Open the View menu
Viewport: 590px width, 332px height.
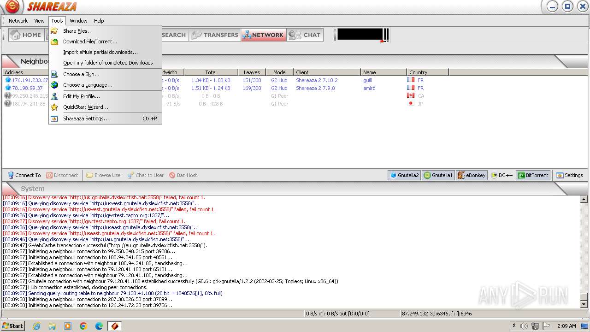(40, 21)
